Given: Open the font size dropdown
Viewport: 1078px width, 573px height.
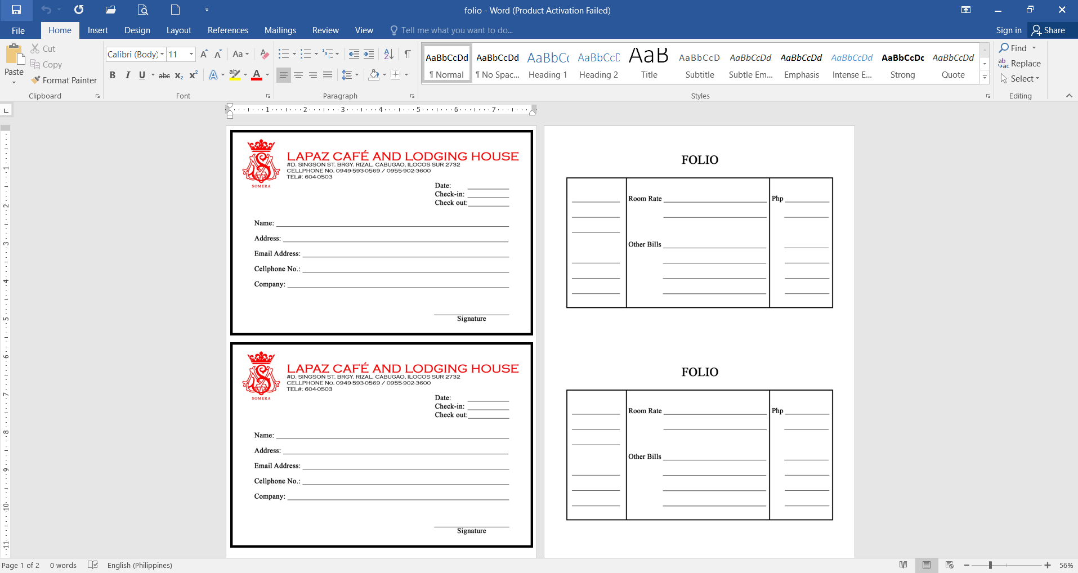Looking at the screenshot, I should pyautogui.click(x=191, y=54).
